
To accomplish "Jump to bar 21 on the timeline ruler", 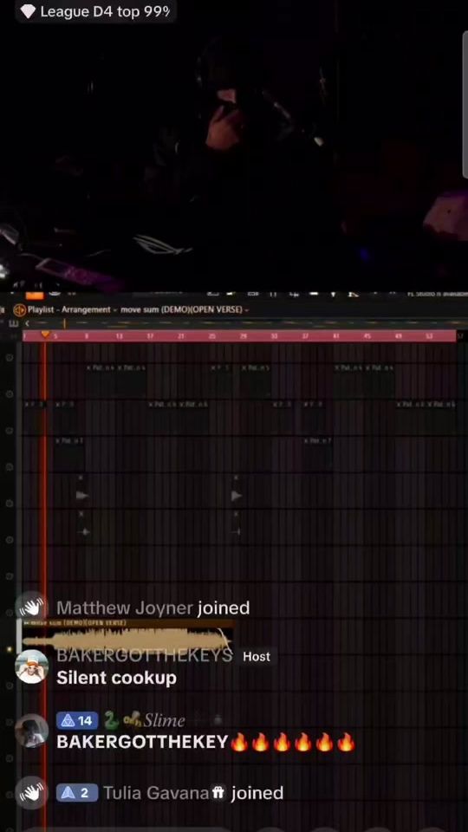I will 181,336.
